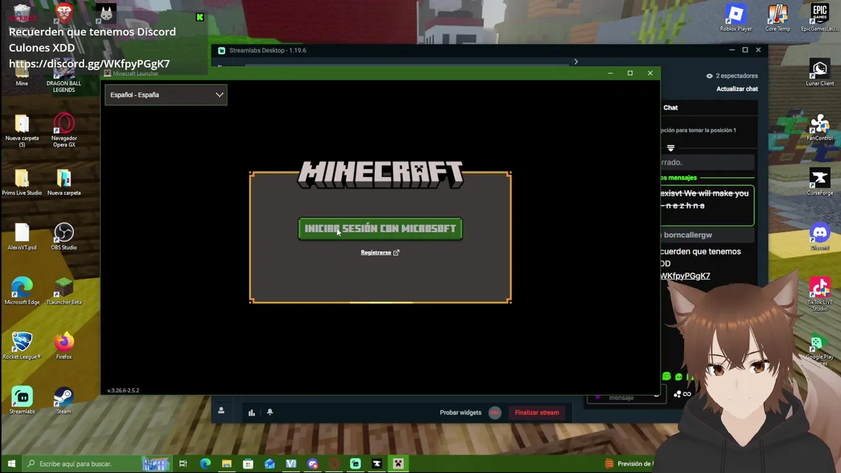Open Microsoft Store from the taskbar
Screen dimensions: 841x473
(x=248, y=464)
